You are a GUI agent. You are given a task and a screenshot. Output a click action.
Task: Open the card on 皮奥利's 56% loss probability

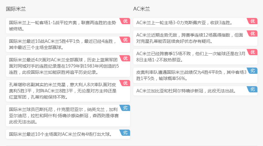[x=195, y=75]
